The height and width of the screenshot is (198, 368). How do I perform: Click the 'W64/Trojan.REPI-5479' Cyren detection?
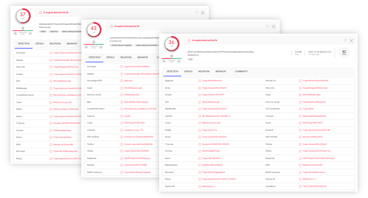312,123
